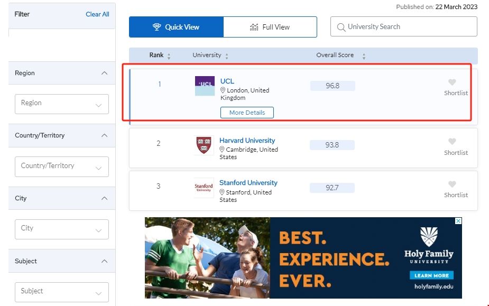
Task: Switch to Full View tab
Action: pos(270,26)
